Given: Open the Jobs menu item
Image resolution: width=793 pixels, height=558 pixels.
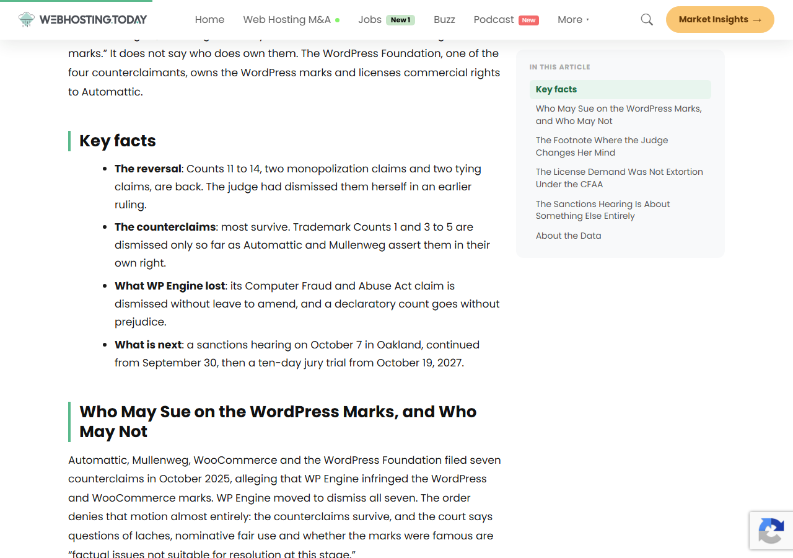Looking at the screenshot, I should click(x=370, y=20).
